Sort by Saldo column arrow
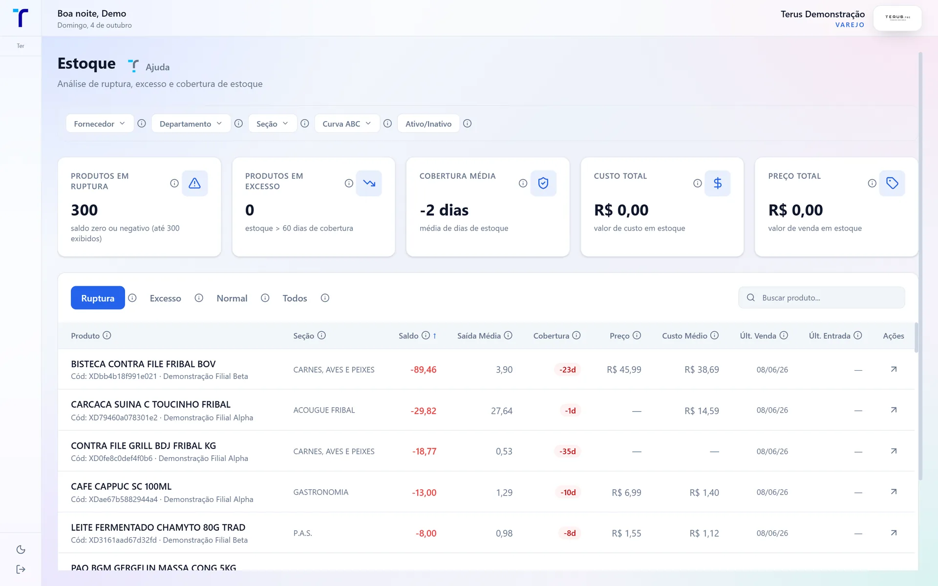This screenshot has height=586, width=938. pyautogui.click(x=434, y=336)
